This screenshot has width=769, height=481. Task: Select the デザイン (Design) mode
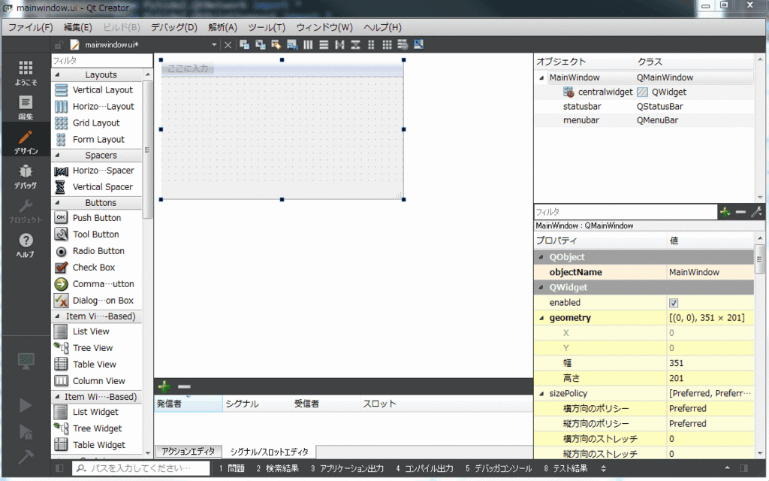click(x=26, y=142)
